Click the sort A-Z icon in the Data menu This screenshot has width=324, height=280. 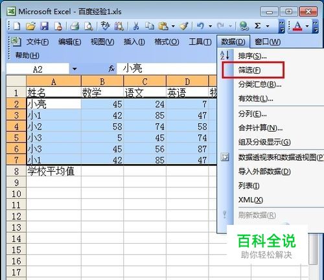[225, 55]
